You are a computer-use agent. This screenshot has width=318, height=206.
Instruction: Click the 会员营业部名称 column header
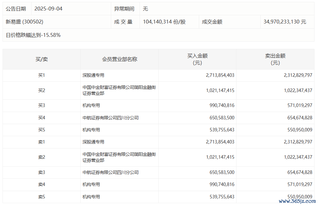tap(119, 59)
